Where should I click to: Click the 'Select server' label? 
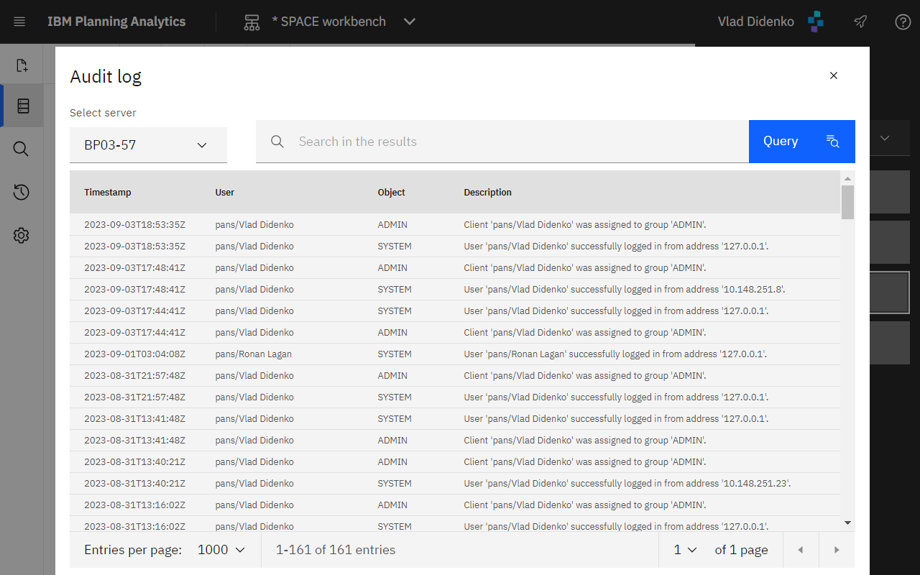tap(103, 113)
